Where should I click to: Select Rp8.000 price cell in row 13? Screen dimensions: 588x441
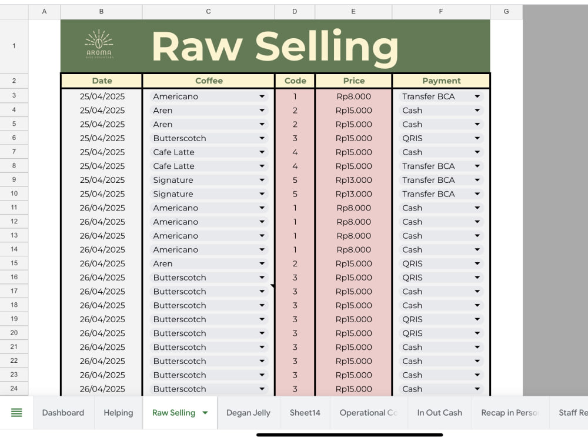click(353, 236)
